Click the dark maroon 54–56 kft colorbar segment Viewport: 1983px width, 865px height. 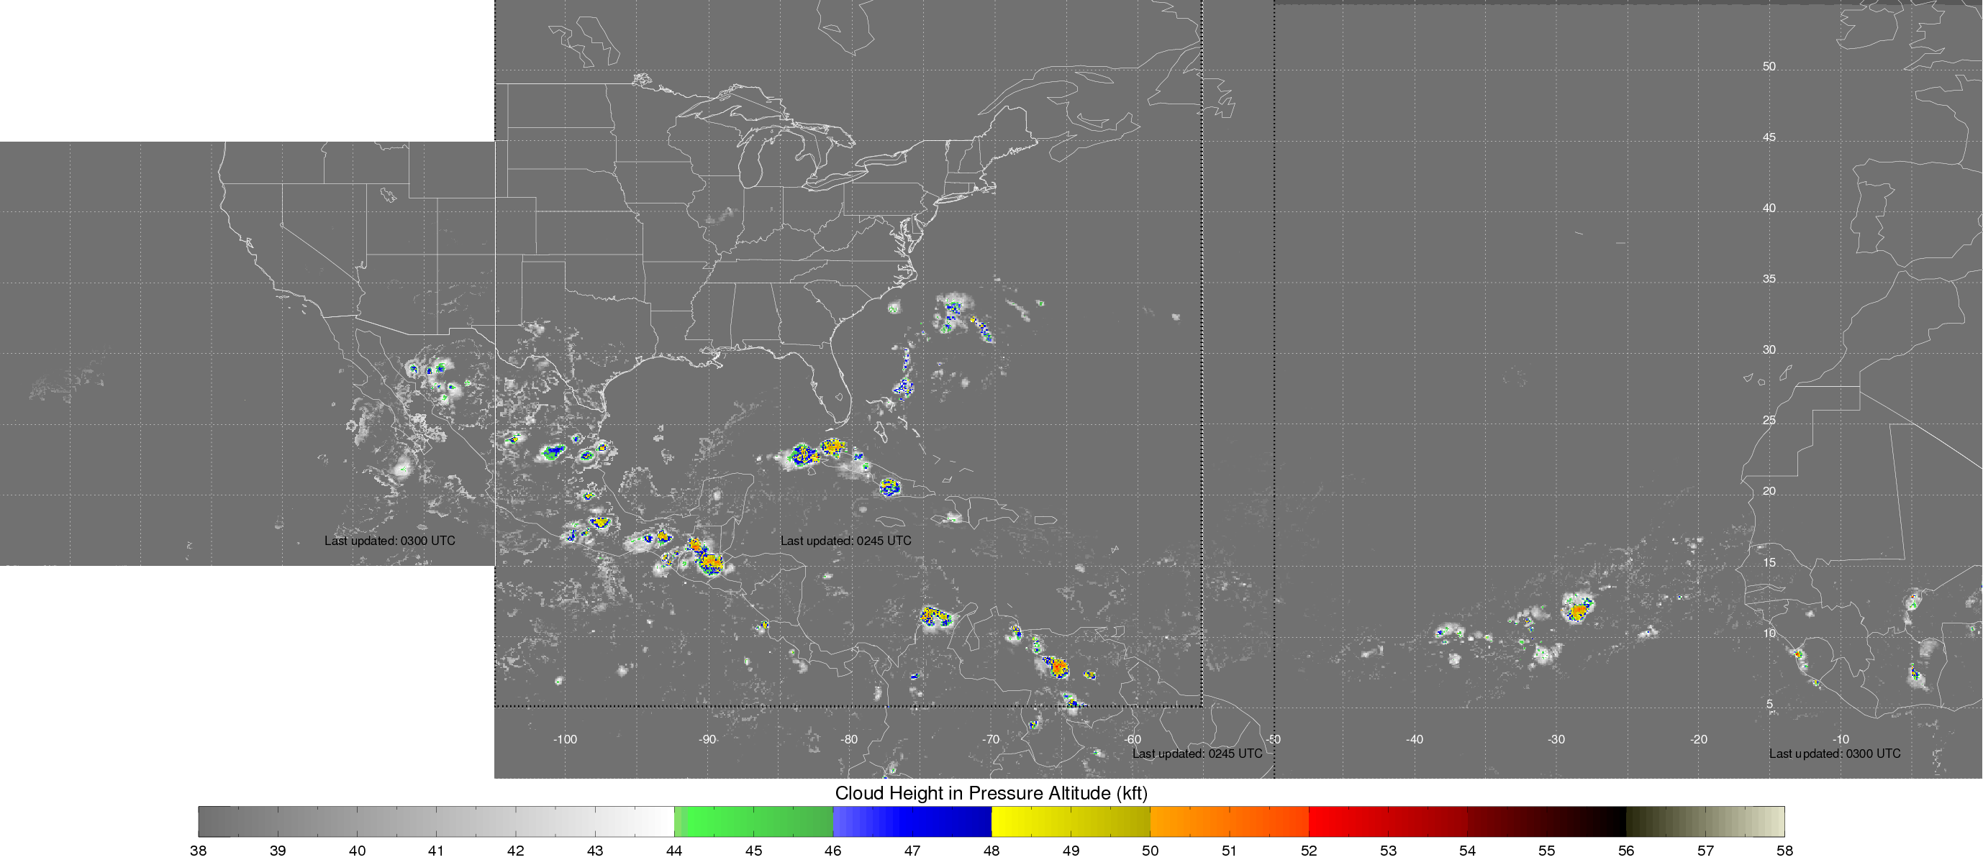1546,821
